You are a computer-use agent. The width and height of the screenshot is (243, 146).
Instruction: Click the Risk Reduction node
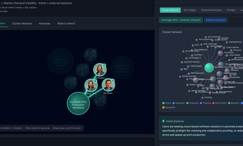point(189,74)
